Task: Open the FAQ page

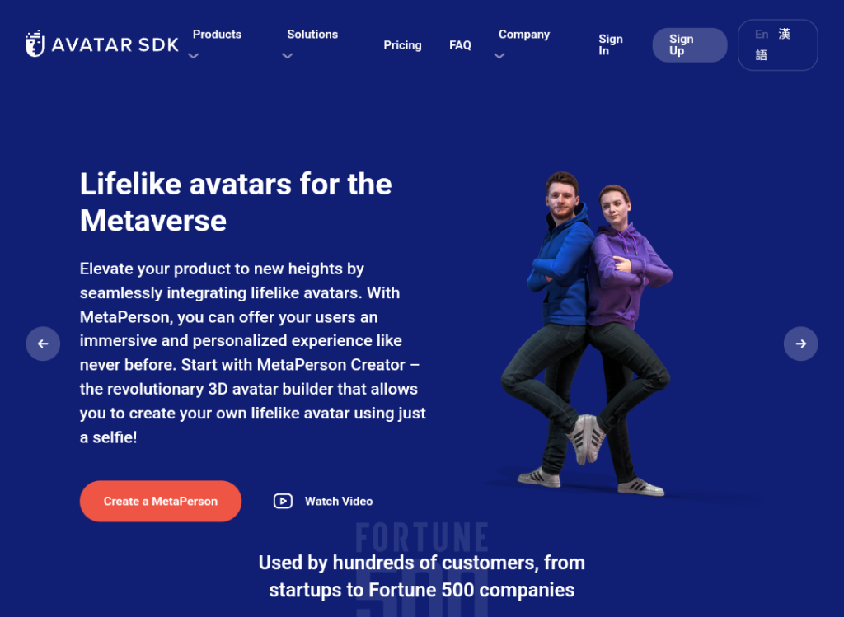Action: [x=460, y=45]
